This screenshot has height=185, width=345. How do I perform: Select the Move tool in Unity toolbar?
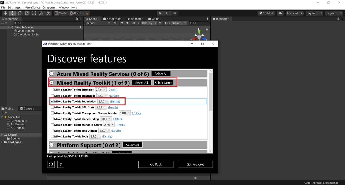[x=12, y=13]
